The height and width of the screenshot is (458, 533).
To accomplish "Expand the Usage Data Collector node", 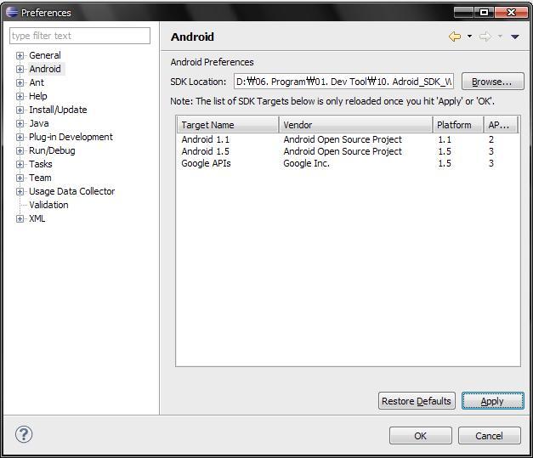I will pos(20,191).
